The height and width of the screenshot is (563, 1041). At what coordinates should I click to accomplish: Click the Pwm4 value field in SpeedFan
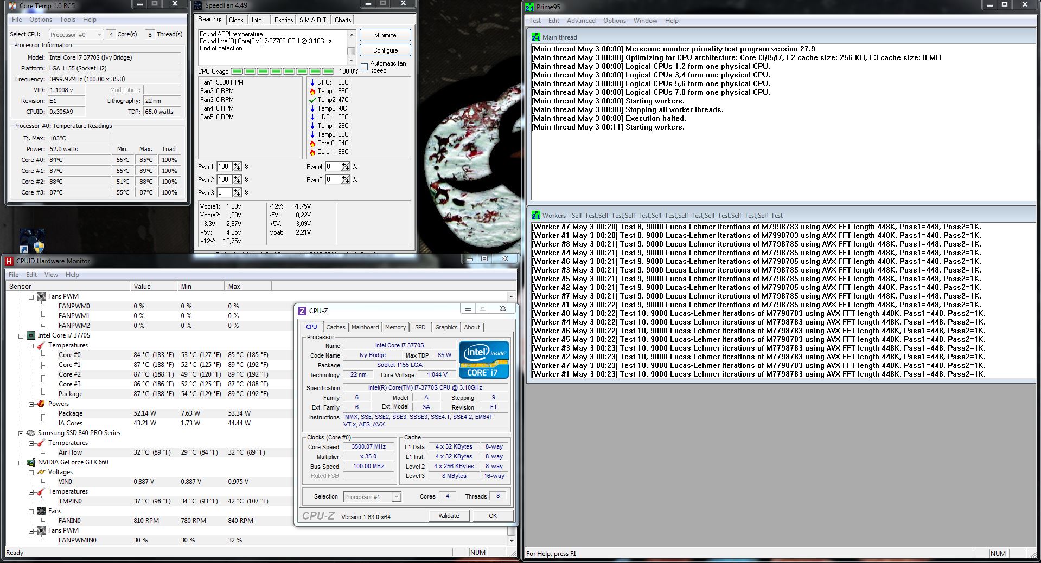click(x=332, y=166)
